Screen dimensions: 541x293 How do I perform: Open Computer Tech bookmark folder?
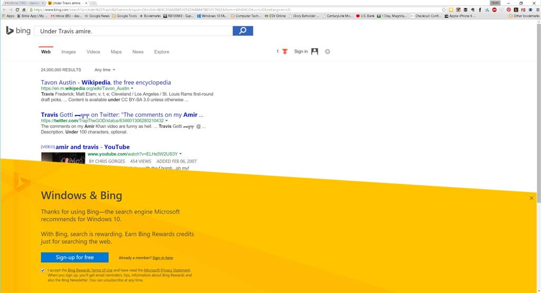click(246, 16)
